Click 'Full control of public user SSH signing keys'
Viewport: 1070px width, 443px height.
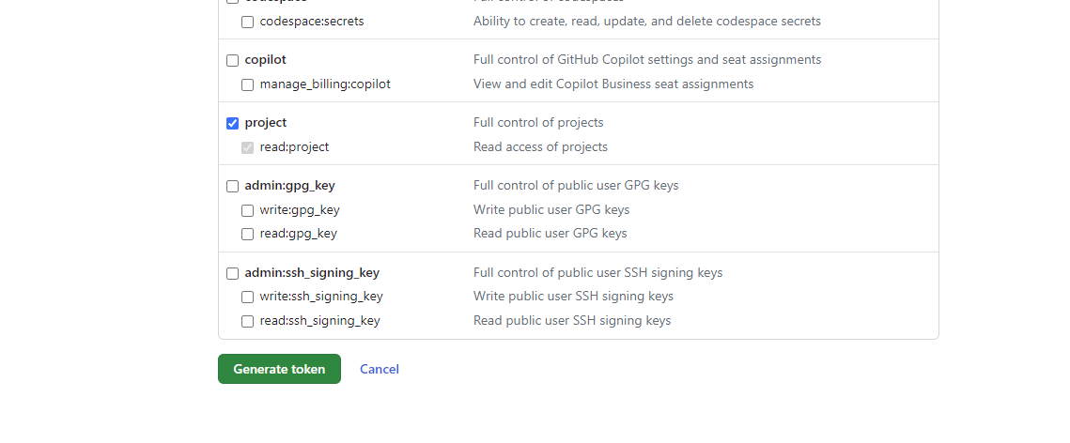click(597, 272)
